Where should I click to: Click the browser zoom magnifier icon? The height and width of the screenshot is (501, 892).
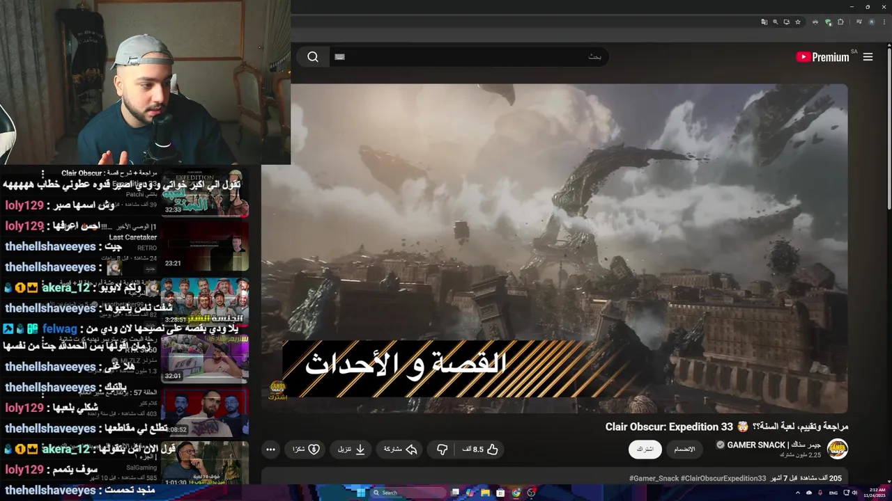776,22
